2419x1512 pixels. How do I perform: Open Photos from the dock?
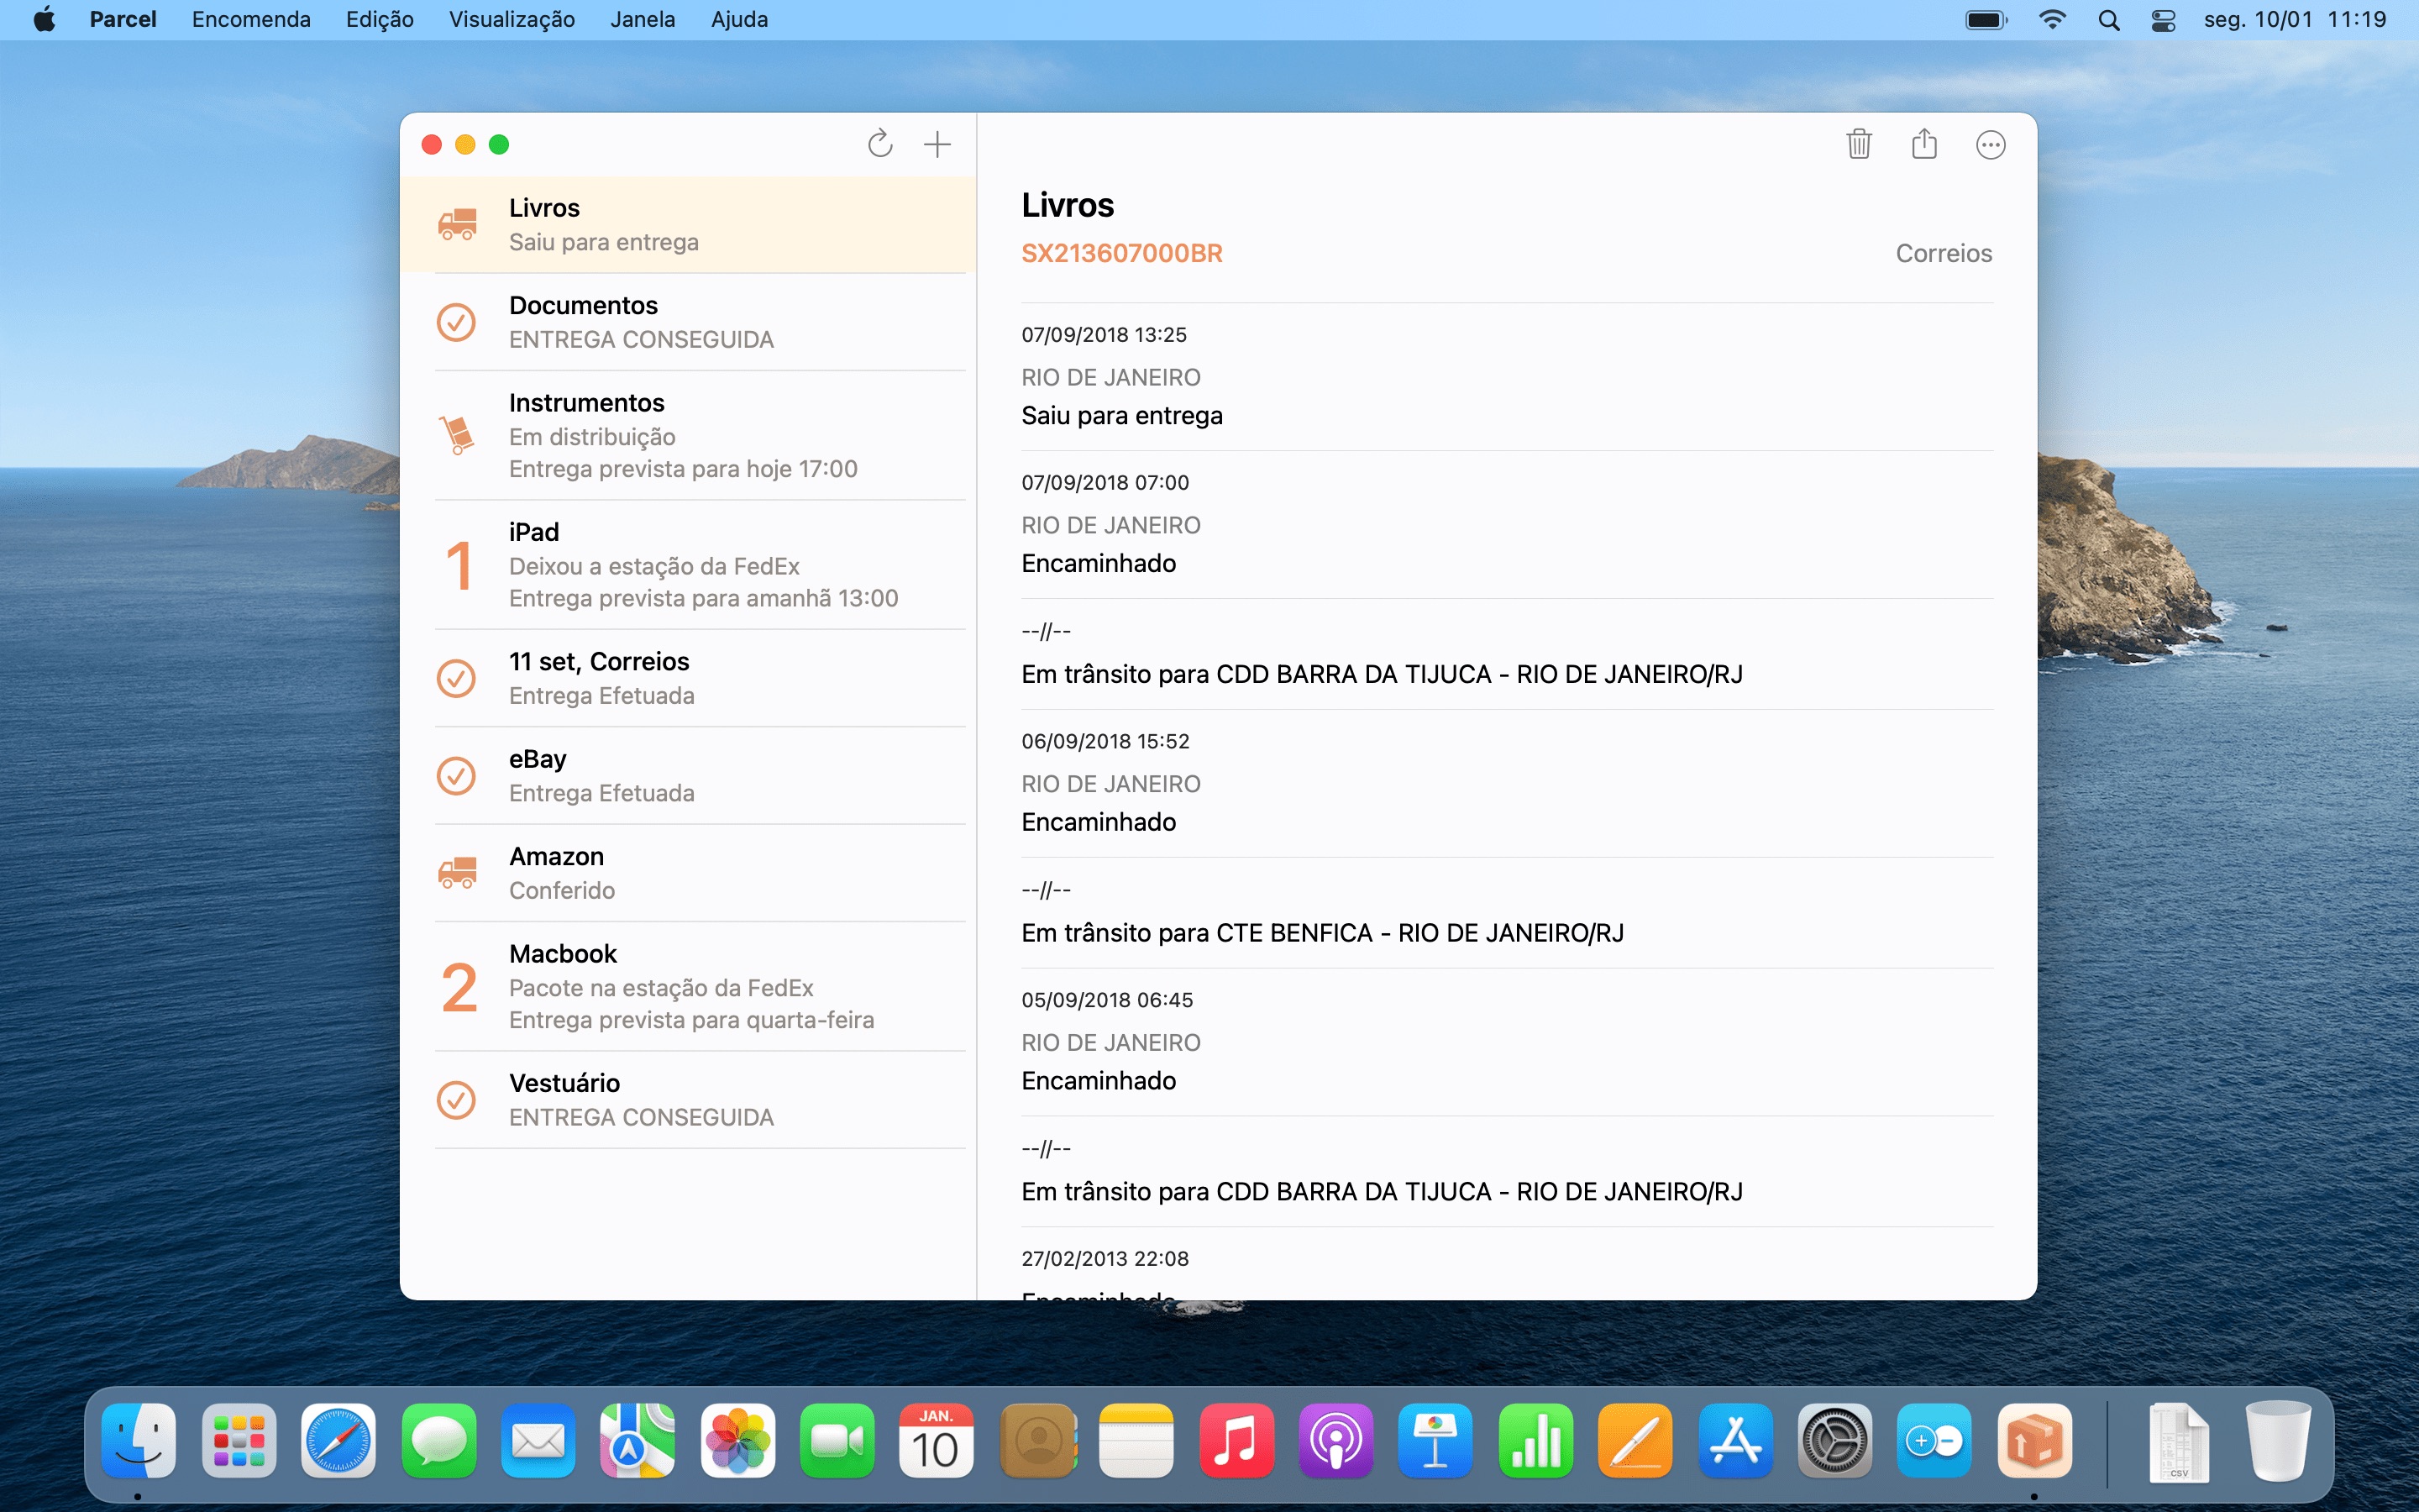[x=737, y=1441]
